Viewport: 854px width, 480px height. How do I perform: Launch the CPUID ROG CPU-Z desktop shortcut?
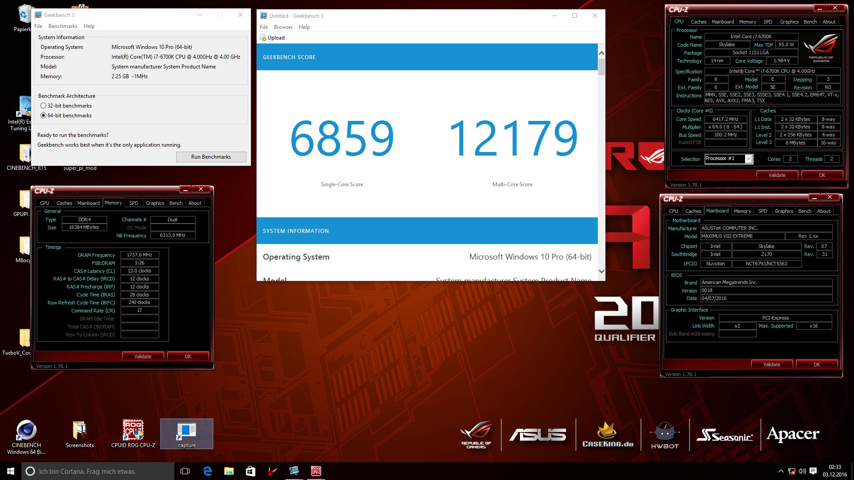point(133,433)
